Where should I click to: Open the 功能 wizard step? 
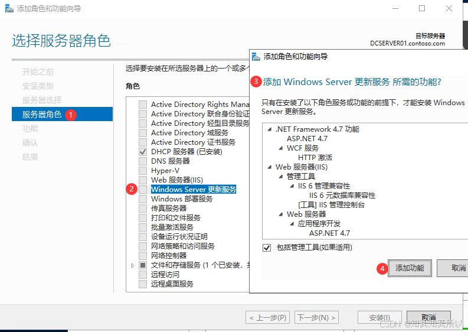click(x=30, y=129)
